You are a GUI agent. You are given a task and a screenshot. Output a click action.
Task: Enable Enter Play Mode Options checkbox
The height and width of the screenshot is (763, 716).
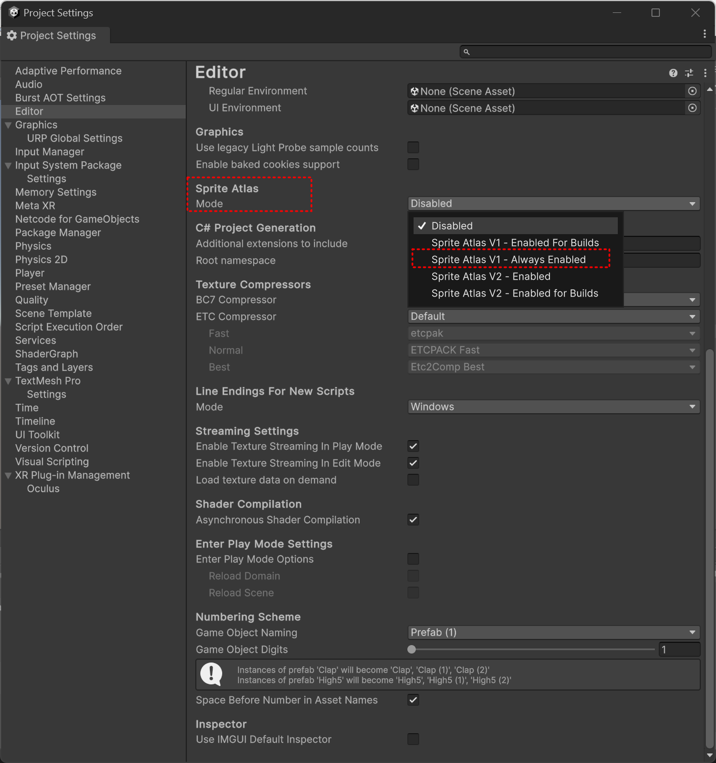coord(414,559)
